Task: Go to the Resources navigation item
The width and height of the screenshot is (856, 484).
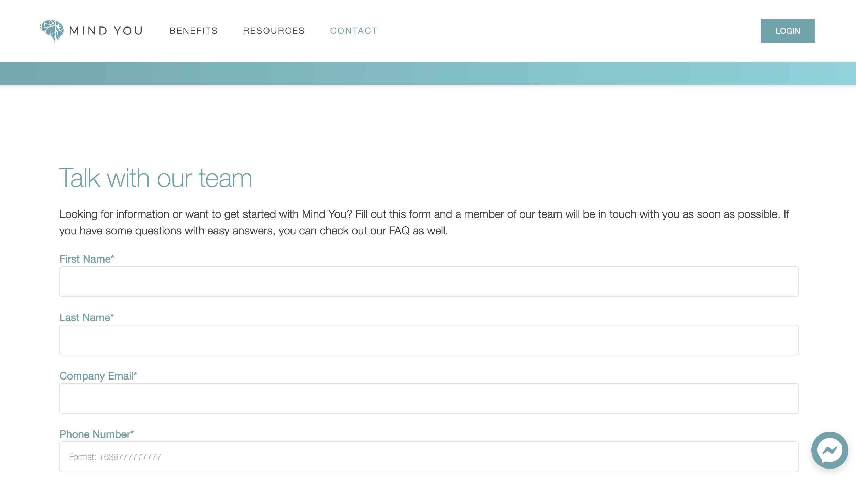Action: click(274, 31)
